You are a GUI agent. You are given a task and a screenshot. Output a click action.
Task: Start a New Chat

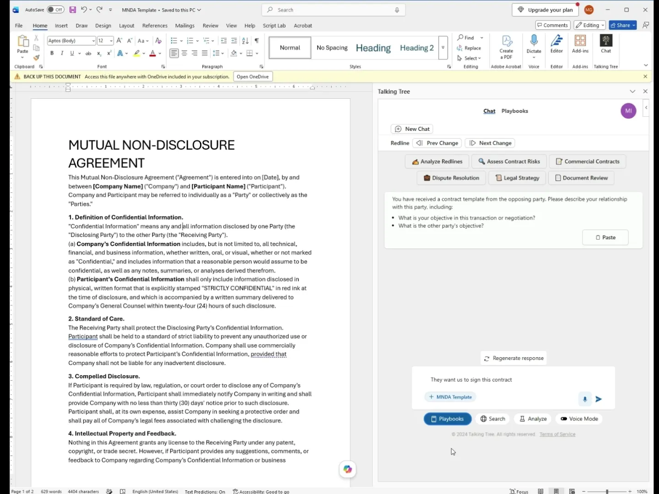[x=412, y=129]
